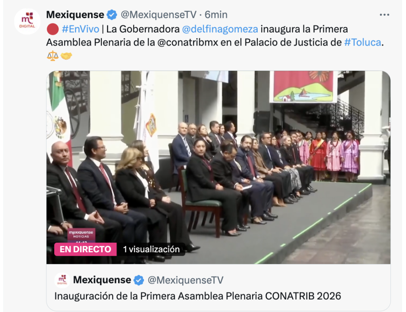Open the Inauguración de la Primera Asamblea title
This screenshot has width=406, height=312.
click(x=197, y=296)
